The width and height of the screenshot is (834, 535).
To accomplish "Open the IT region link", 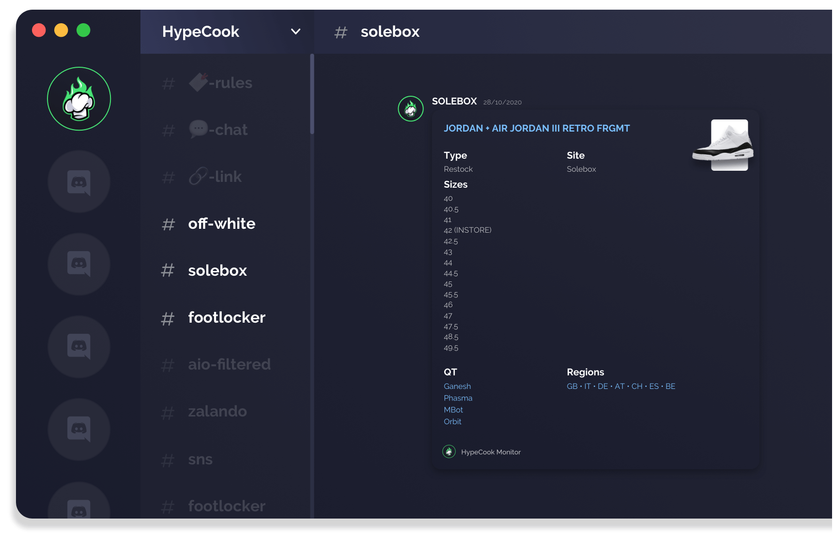I will point(587,386).
